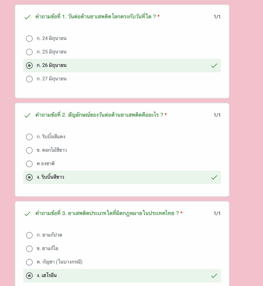Click the question 2 title text

click(99, 115)
